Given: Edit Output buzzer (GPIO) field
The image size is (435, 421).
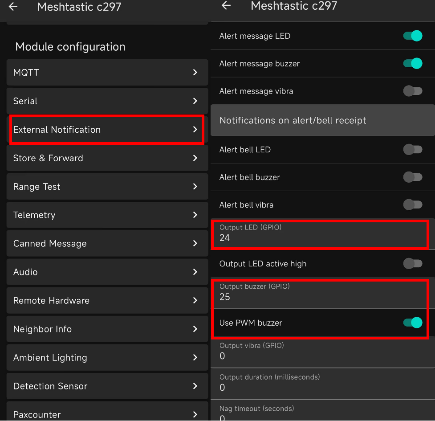Looking at the screenshot, I should pos(323,293).
